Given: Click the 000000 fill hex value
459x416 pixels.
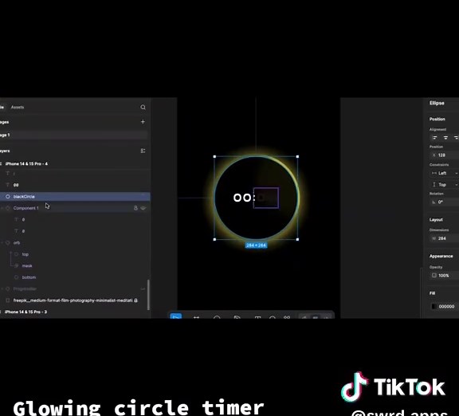Looking at the screenshot, I should coord(447,307).
